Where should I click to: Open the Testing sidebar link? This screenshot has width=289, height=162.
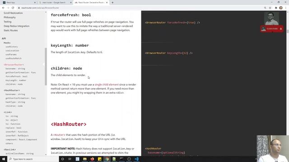[7, 22]
